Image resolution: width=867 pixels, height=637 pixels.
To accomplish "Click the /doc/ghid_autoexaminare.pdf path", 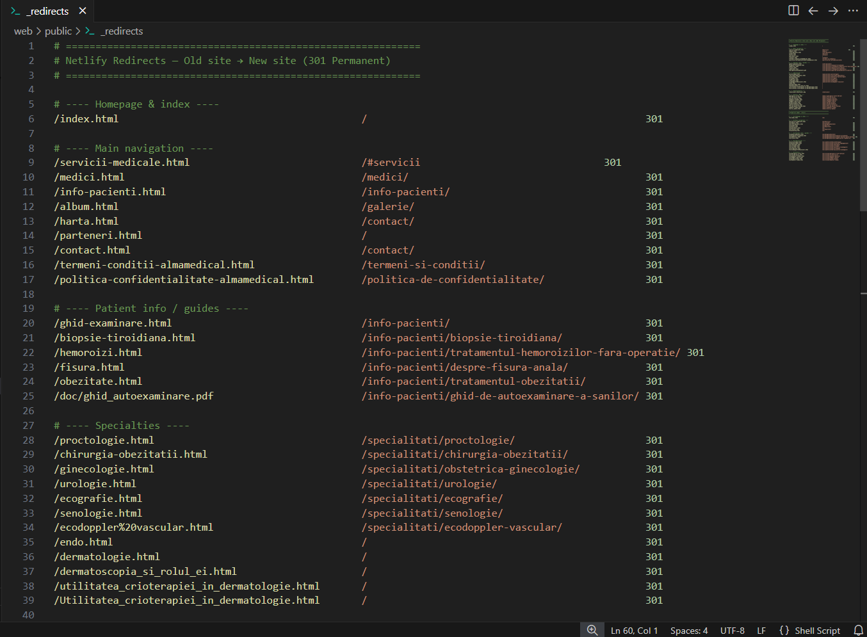I will tap(134, 396).
